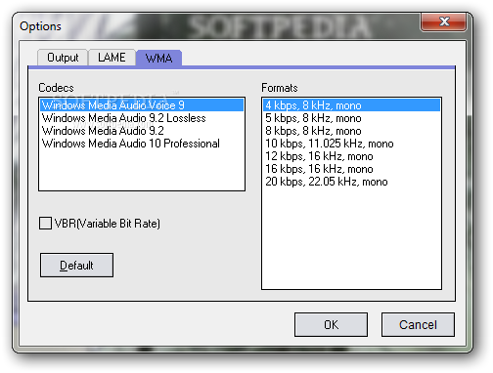Image resolution: width=493 pixels, height=373 pixels.
Task: Click the Default button
Action: (76, 266)
